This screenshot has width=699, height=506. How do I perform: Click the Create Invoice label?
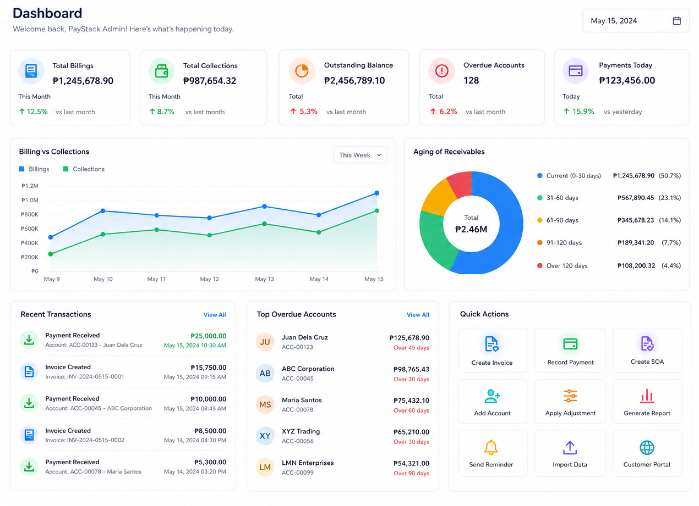(492, 363)
